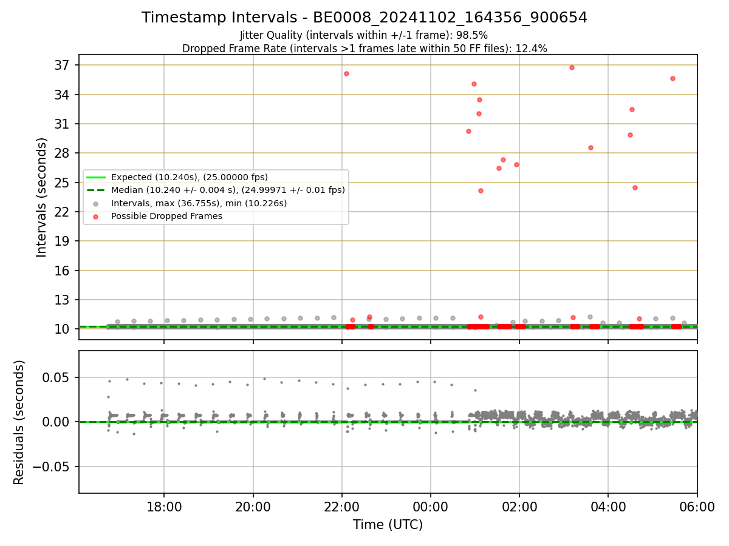
Task: Click the '02:00' time tick label
Action: pyautogui.click(x=519, y=507)
